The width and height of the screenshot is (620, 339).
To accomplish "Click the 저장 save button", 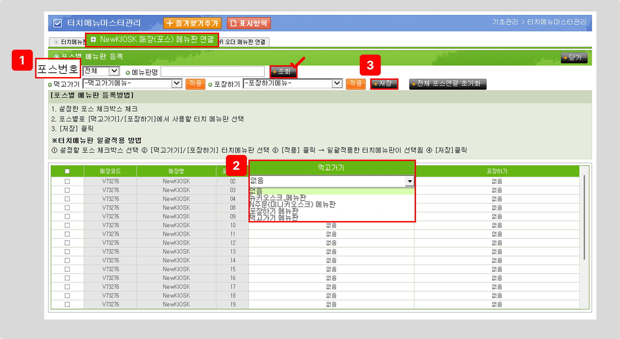I will tap(384, 84).
